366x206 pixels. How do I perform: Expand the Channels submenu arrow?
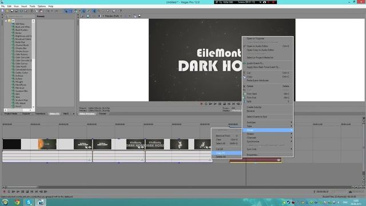point(291,137)
